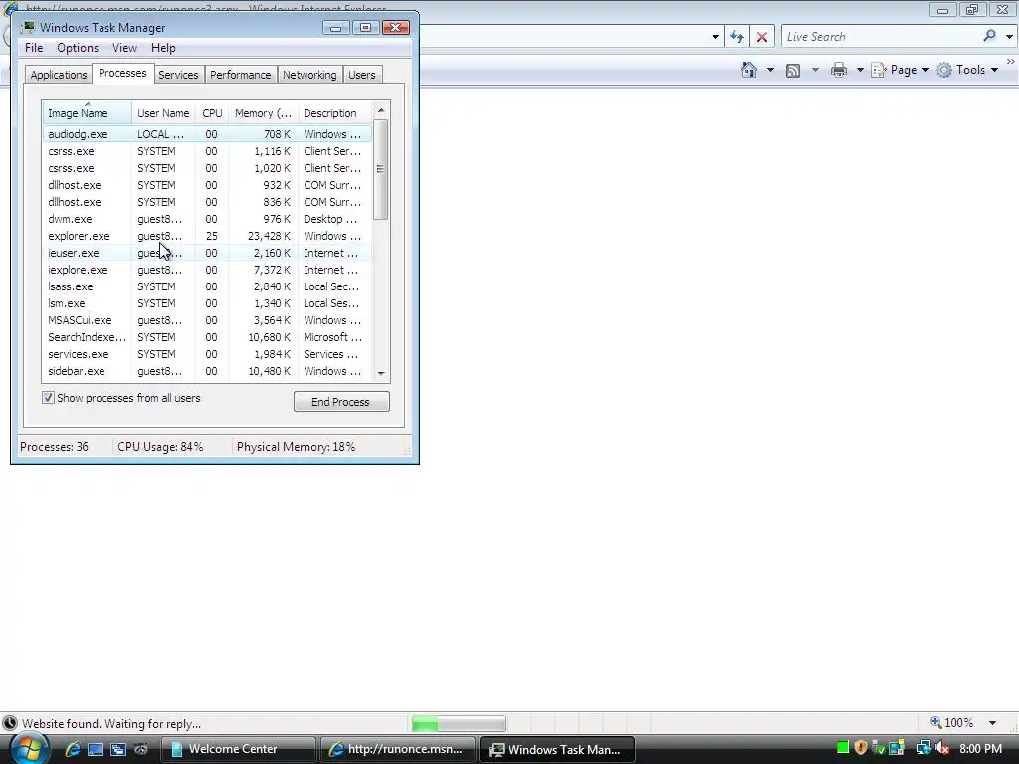Select the sidebar.exe process row
The height and width of the screenshot is (764, 1019).
click(x=207, y=371)
